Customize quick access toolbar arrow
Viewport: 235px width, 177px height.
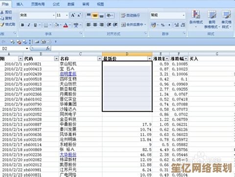pos(56,42)
